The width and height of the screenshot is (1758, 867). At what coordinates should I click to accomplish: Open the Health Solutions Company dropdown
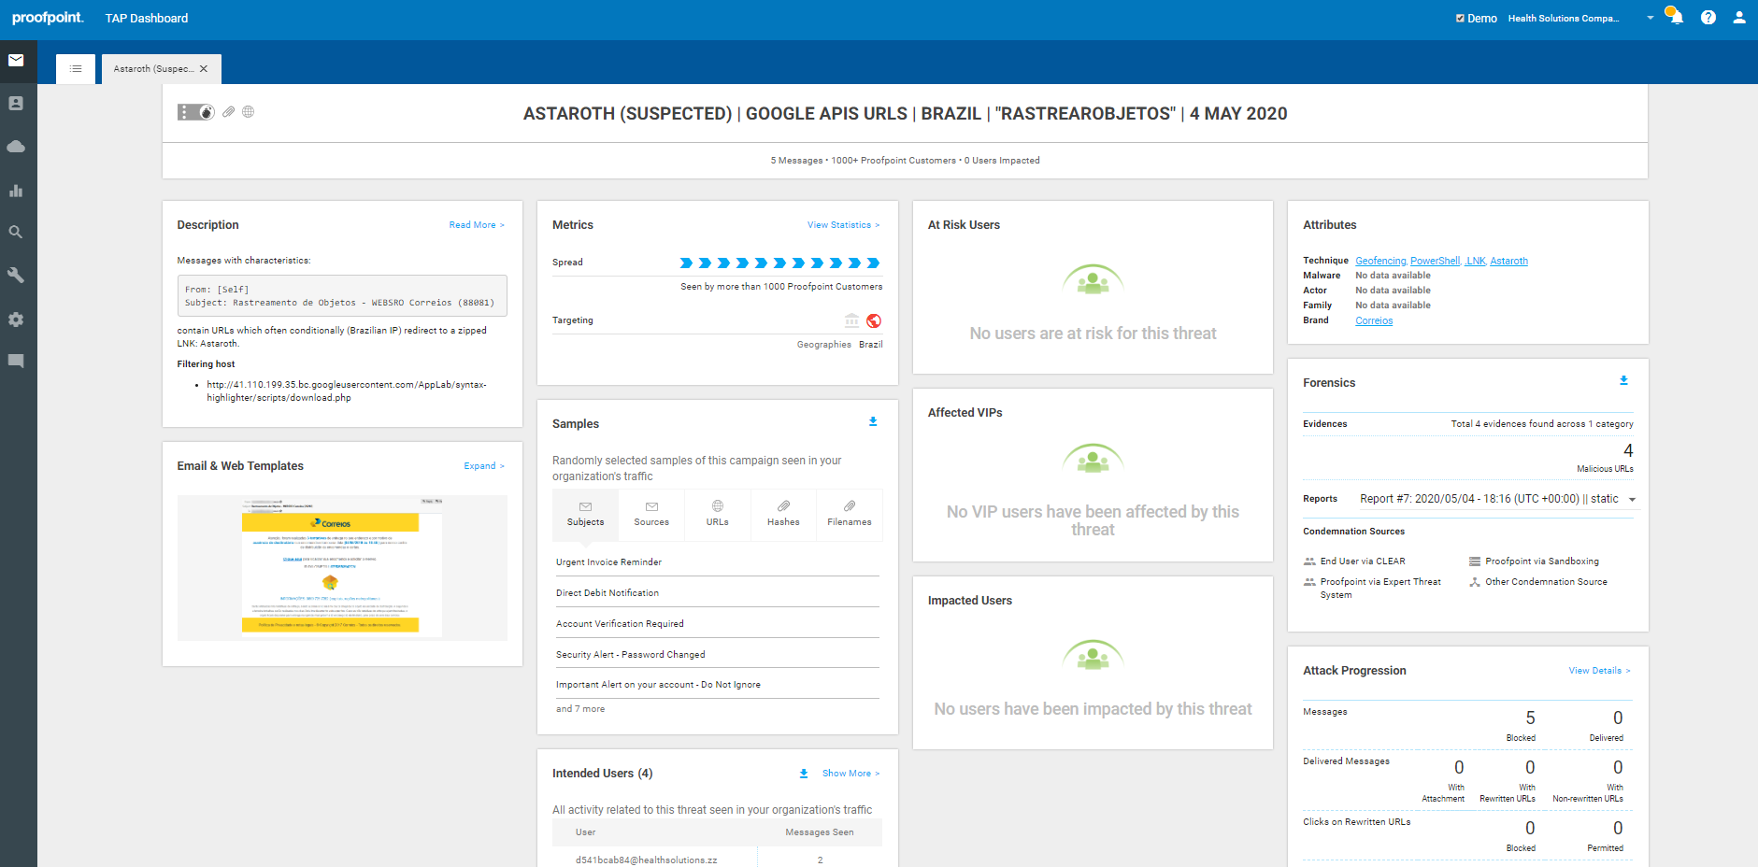click(x=1580, y=19)
